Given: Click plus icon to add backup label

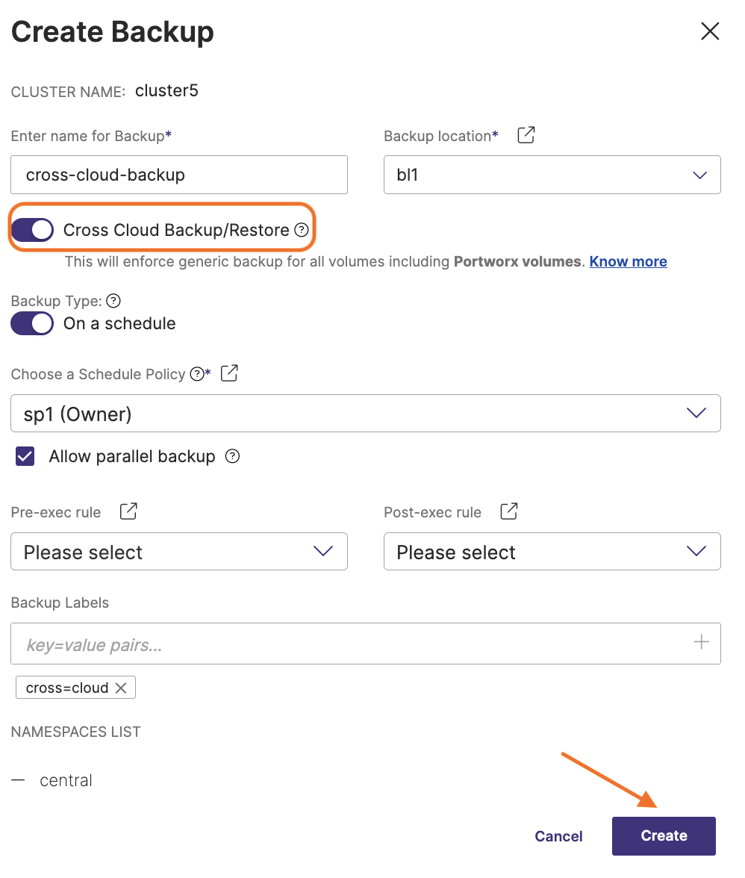Looking at the screenshot, I should [701, 642].
